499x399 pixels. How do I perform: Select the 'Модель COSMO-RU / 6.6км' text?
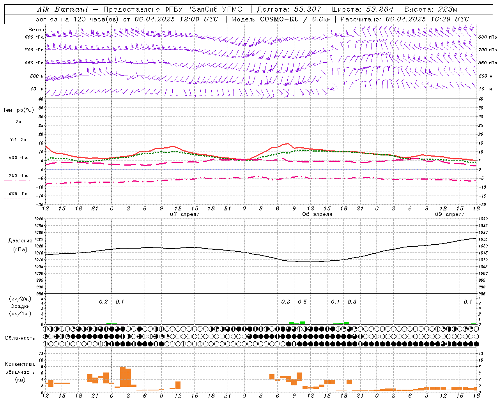[281, 19]
